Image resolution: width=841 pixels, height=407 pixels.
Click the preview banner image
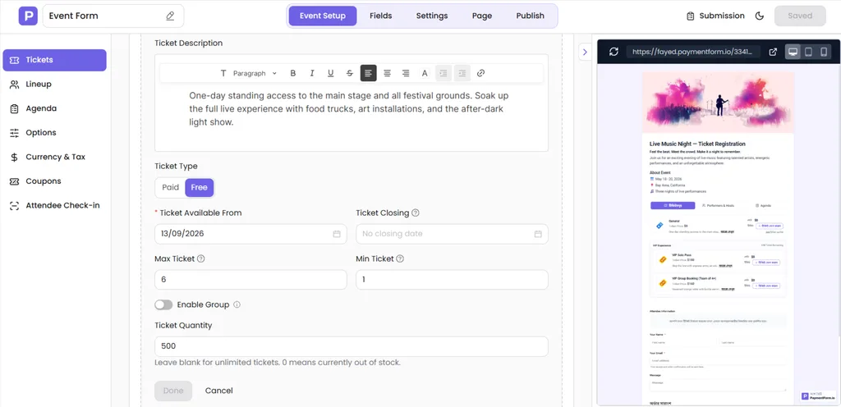pos(718,103)
